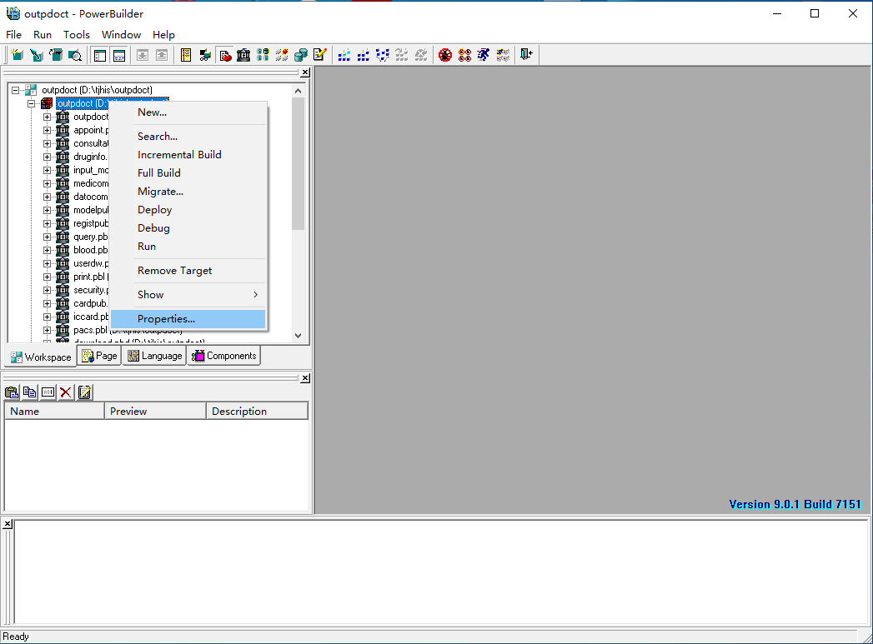
Task: Click the Run/Preview object icon
Action: pyautogui.click(x=74, y=54)
